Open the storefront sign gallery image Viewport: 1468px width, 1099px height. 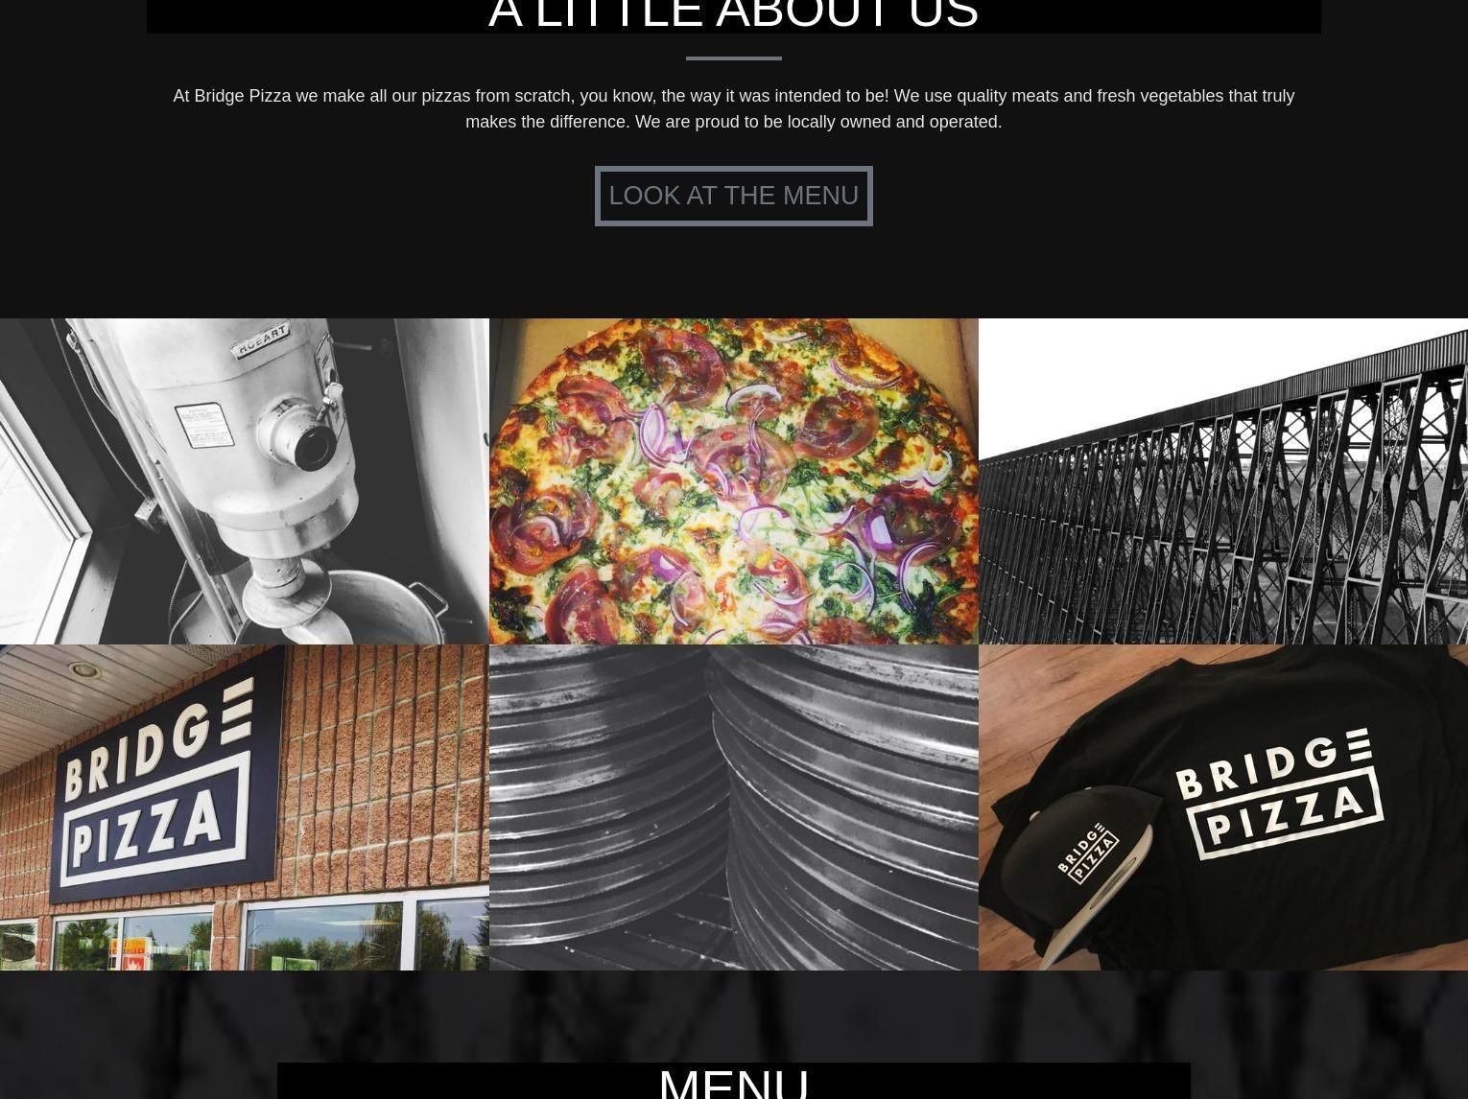pos(245,807)
